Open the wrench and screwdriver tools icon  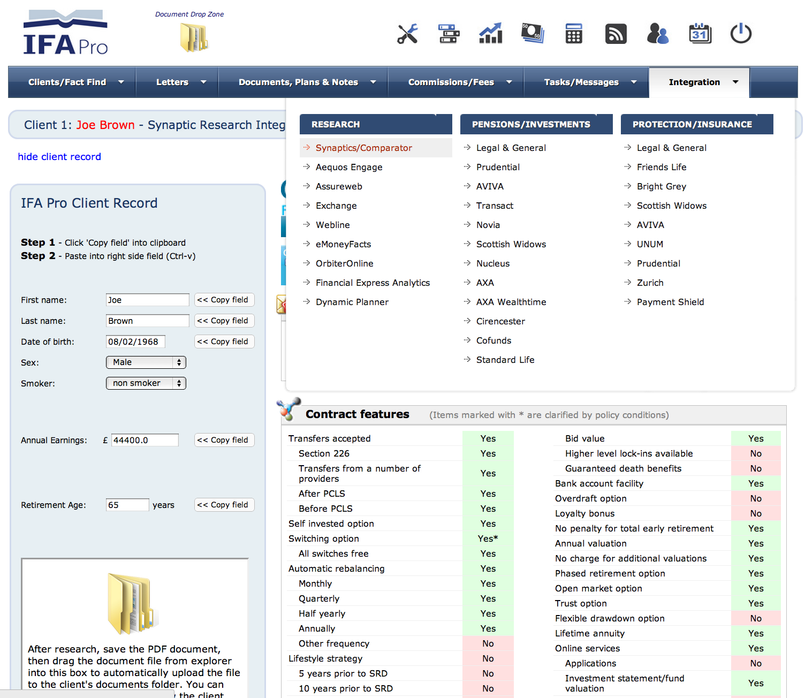407,34
